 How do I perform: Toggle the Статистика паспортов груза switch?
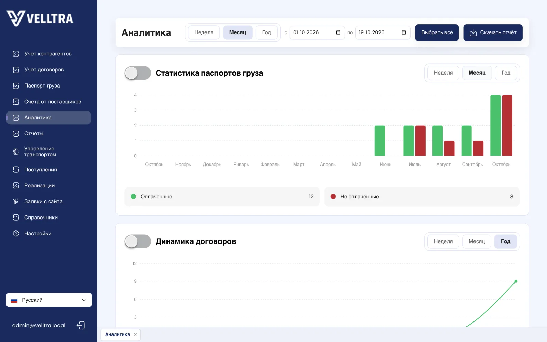(x=138, y=73)
